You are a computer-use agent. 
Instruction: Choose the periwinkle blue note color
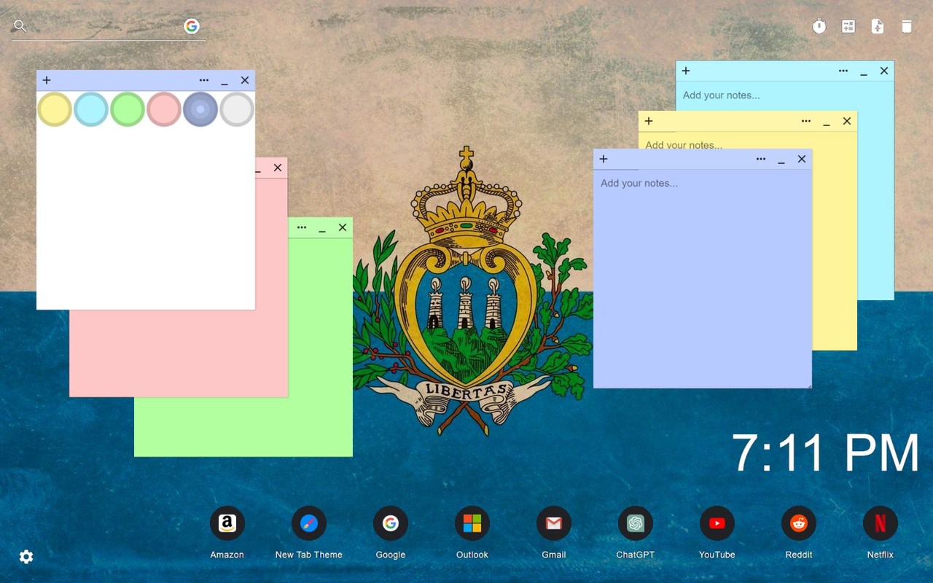pos(200,109)
